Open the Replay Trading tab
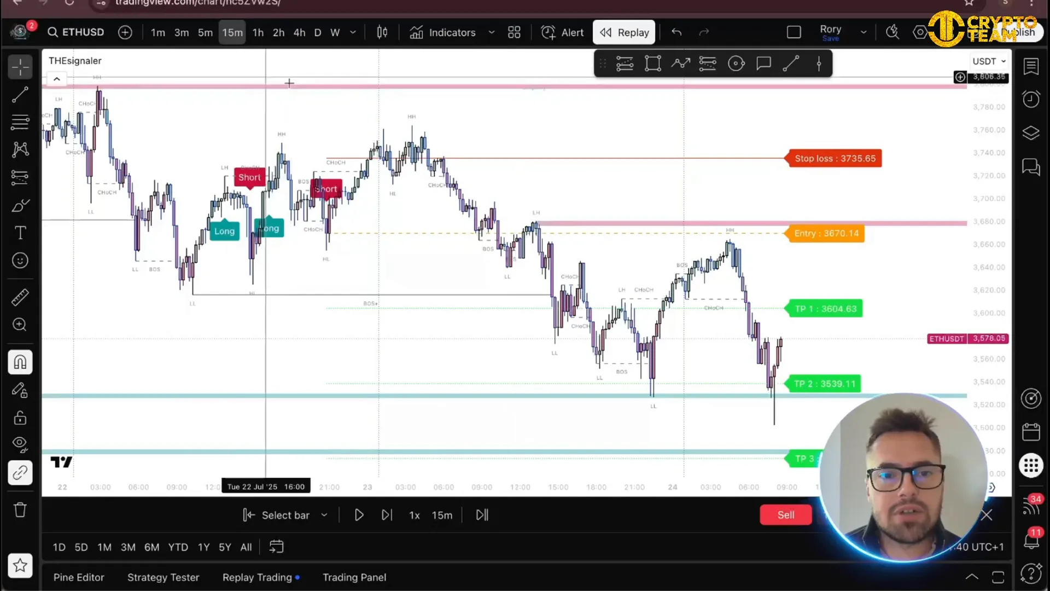Viewport: 1050px width, 591px height. pos(260,577)
